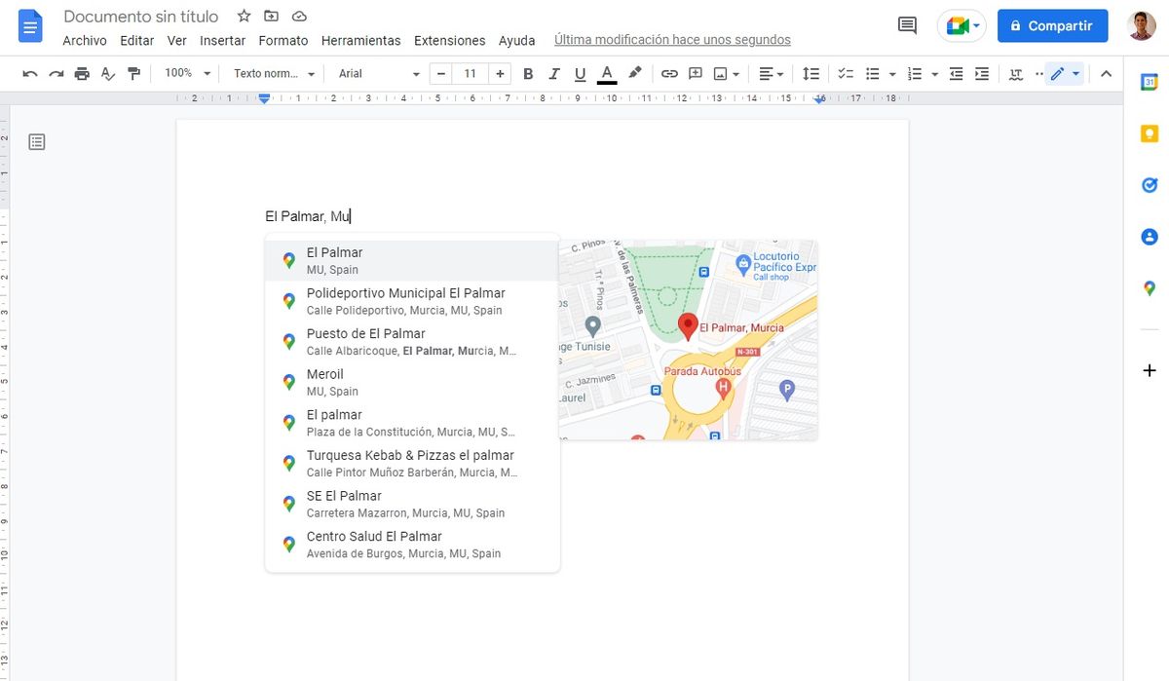
Task: Apply bold formatting
Action: [527, 73]
